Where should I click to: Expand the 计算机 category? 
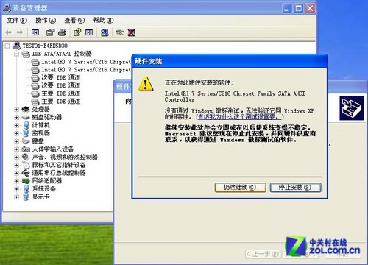tap(16, 125)
